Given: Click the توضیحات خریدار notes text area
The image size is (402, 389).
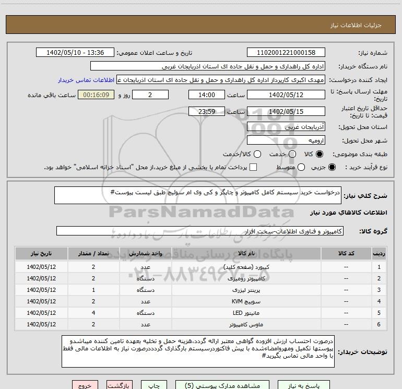Looking at the screenshot, I should click(198, 351).
